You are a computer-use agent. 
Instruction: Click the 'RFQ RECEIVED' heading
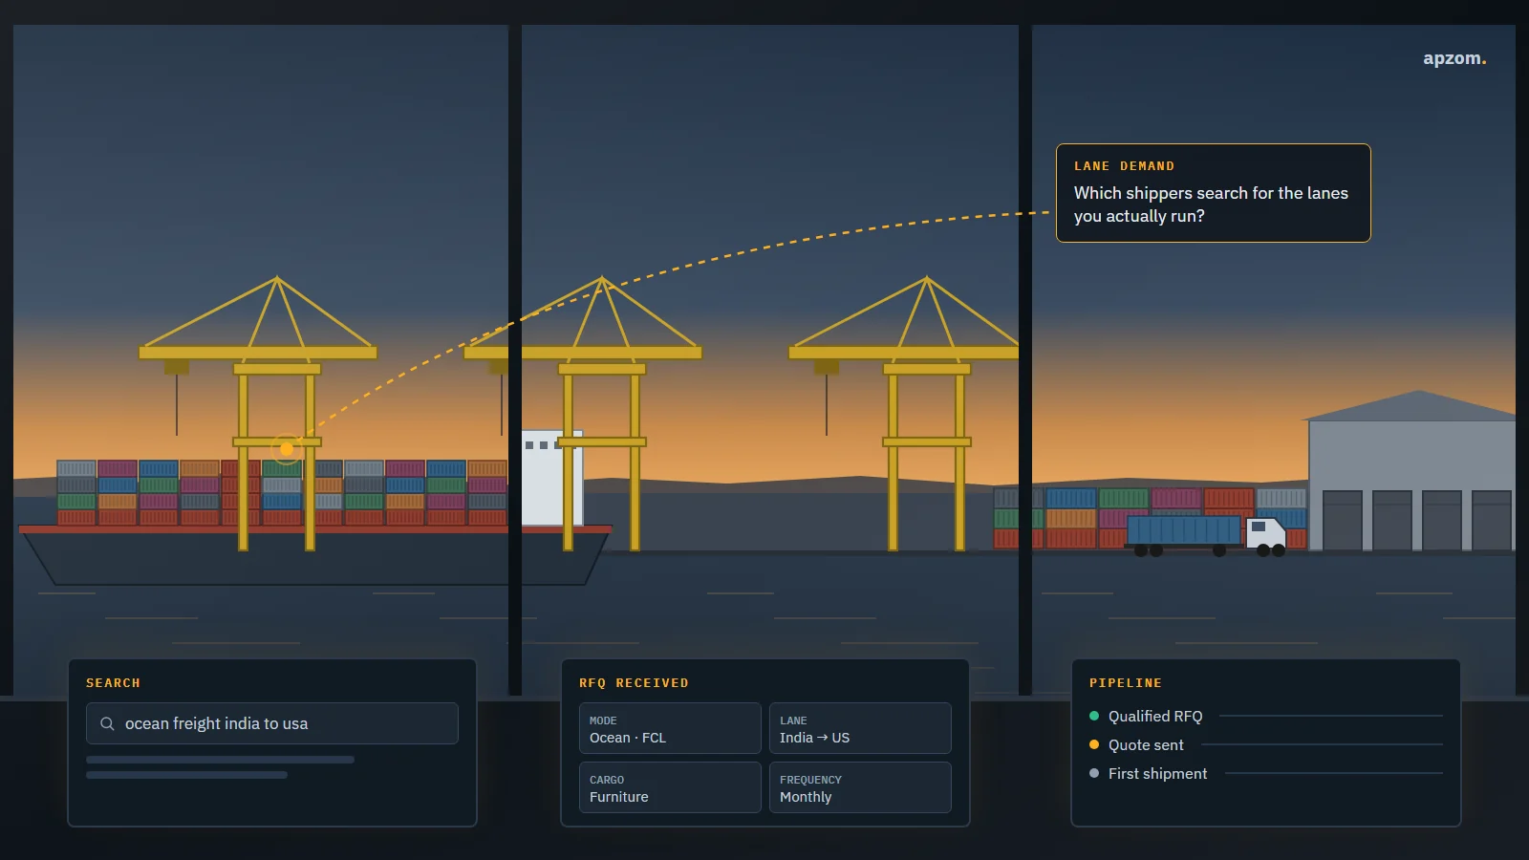click(x=634, y=683)
